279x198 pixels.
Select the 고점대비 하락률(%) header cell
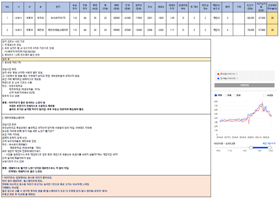(x=272, y=7)
